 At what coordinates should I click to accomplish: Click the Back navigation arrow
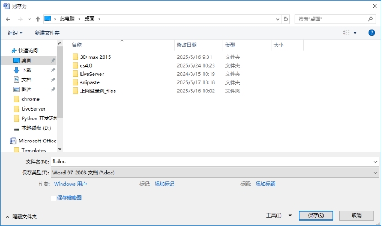click(8, 19)
